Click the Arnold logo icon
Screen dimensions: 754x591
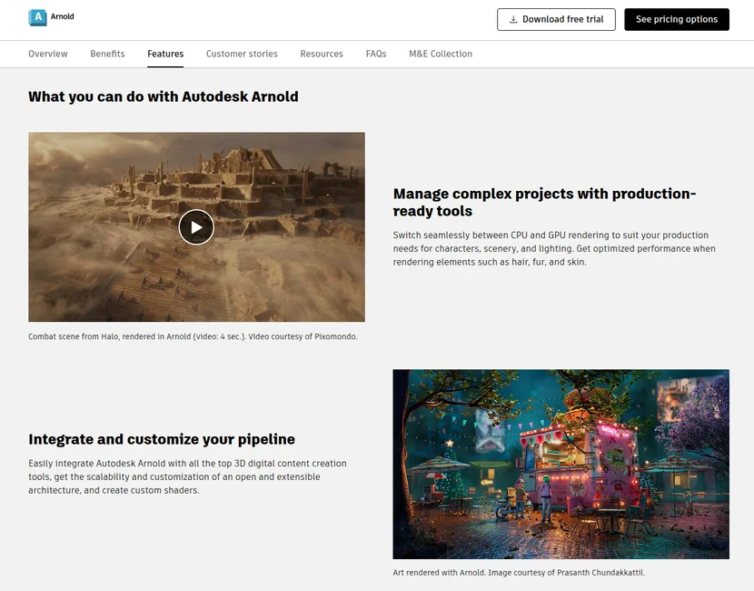coord(37,17)
